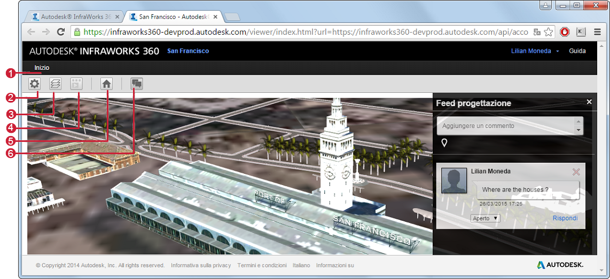Click the translate page icon in address bar
This screenshot has width=610, height=279.
click(x=537, y=32)
